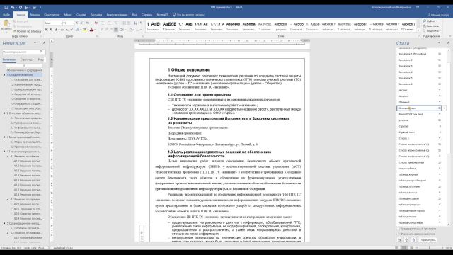
Task: Close the Navigation pane
Action: (44, 43)
